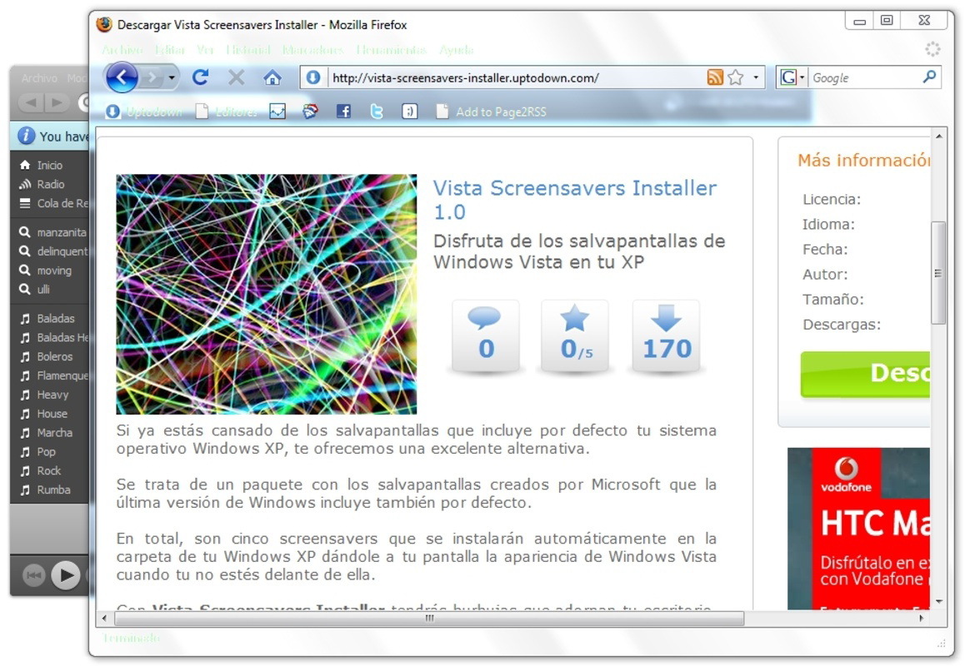Reload the page with refresh icon
This screenshot has height=666, width=965.
click(201, 77)
